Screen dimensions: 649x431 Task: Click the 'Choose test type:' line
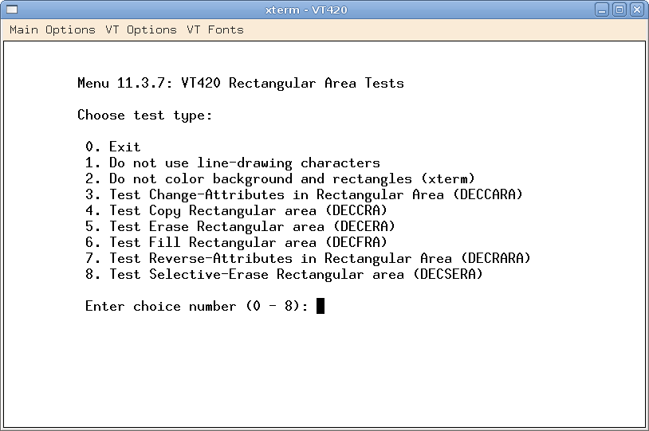[x=145, y=115]
